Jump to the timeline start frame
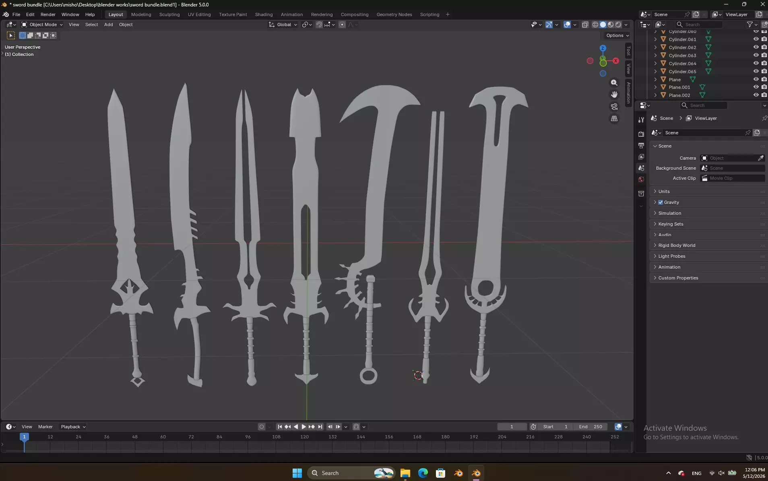This screenshot has width=768, height=481. (x=280, y=427)
